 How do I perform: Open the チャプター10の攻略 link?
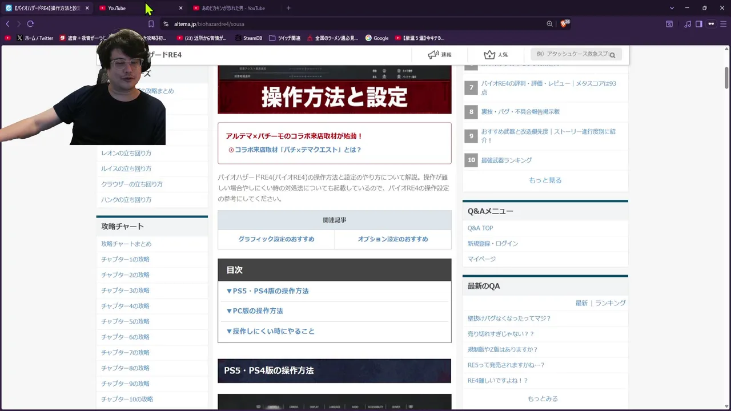tap(127, 399)
